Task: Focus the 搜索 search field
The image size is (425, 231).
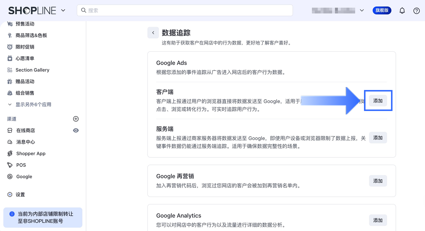Action: [x=185, y=10]
